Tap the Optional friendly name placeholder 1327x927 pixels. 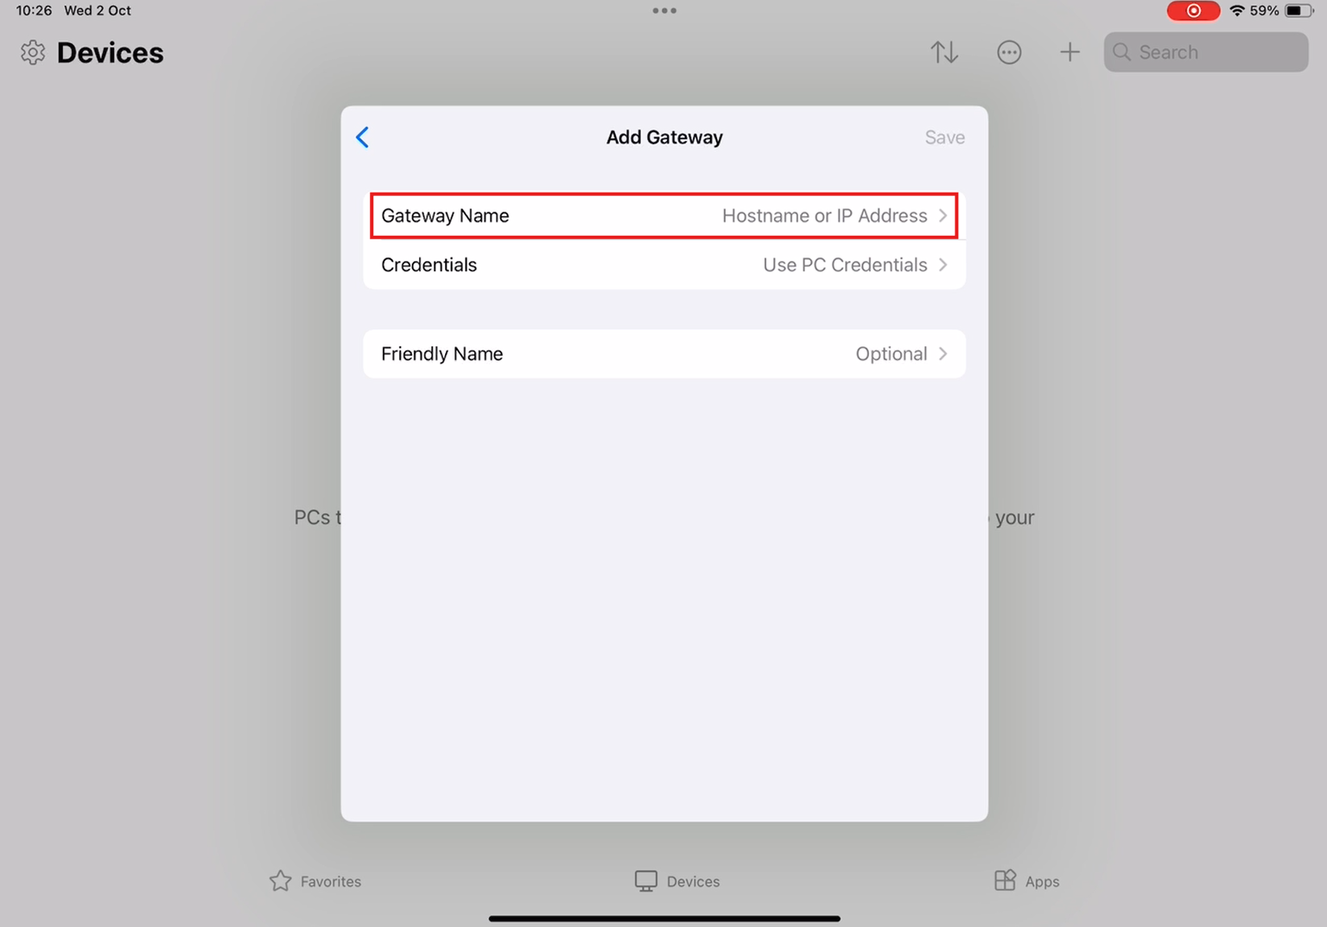[x=891, y=354]
